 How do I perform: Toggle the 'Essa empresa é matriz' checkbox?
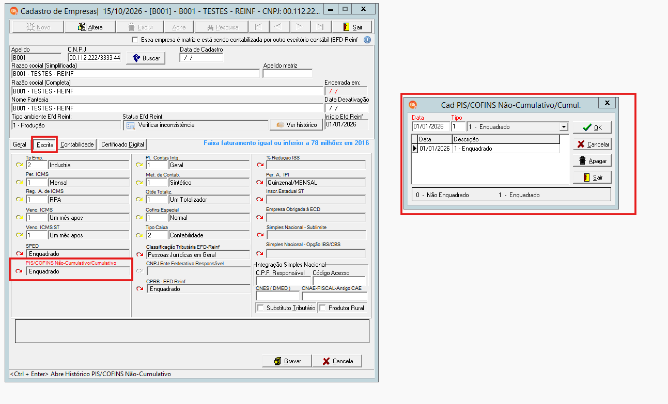135,40
